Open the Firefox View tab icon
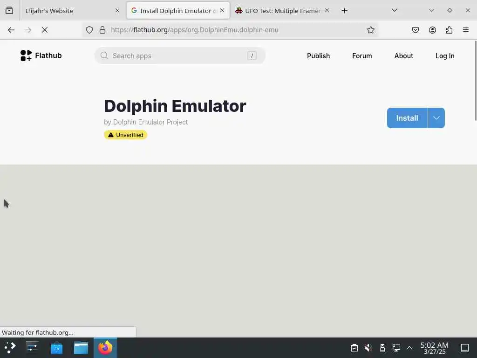This screenshot has width=477, height=358. pos(9,10)
